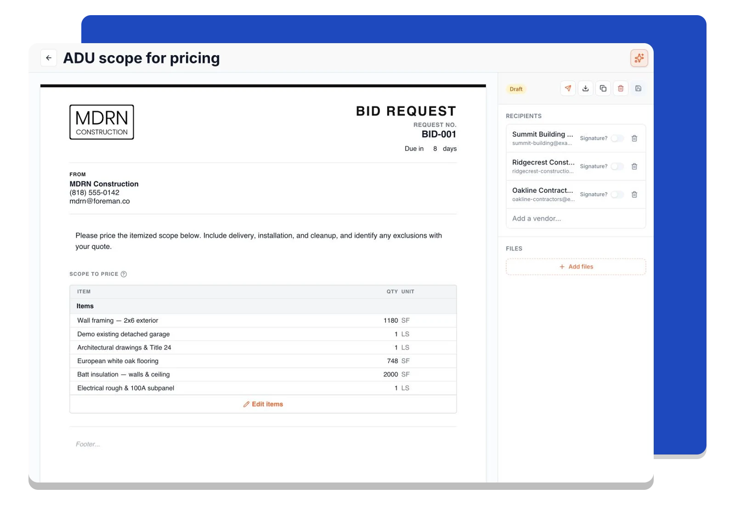Toggle Signature switch for Ridgecrest Const

click(x=617, y=166)
